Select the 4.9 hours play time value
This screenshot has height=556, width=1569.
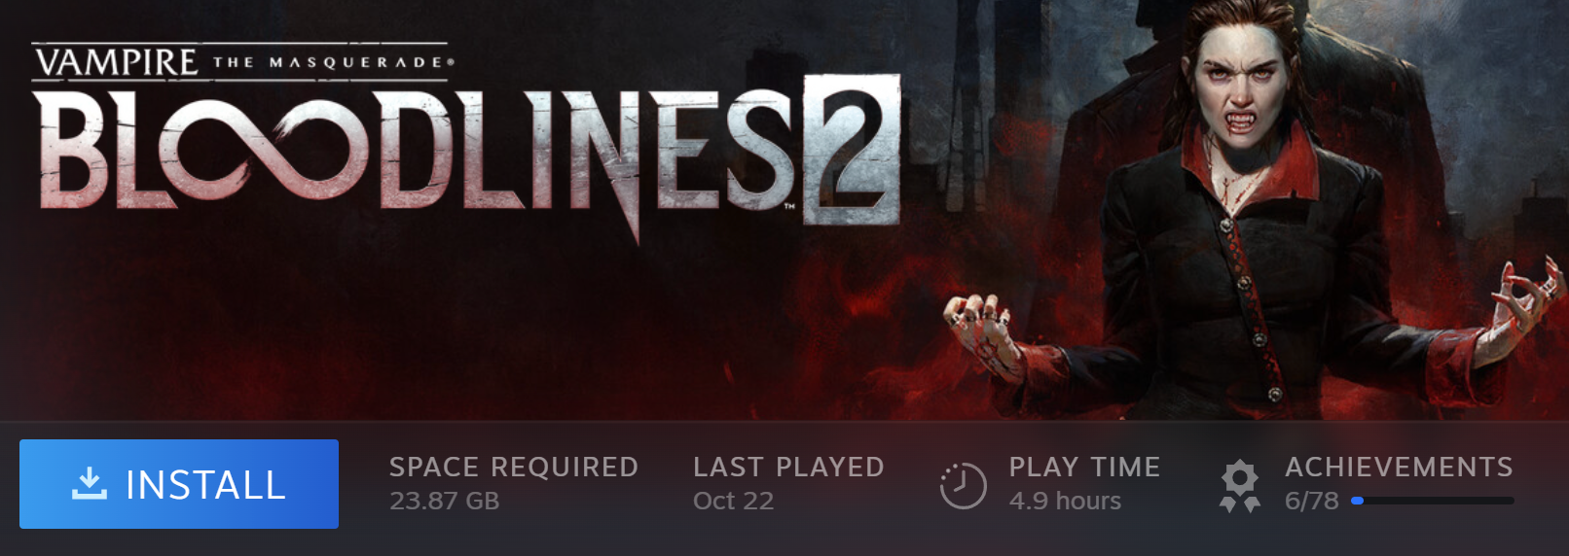(x=1065, y=501)
